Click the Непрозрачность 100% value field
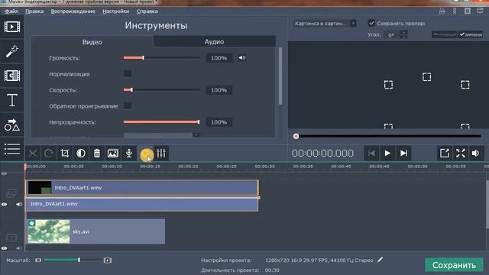Viewport: 489px width, 275px height. pyautogui.click(x=219, y=122)
